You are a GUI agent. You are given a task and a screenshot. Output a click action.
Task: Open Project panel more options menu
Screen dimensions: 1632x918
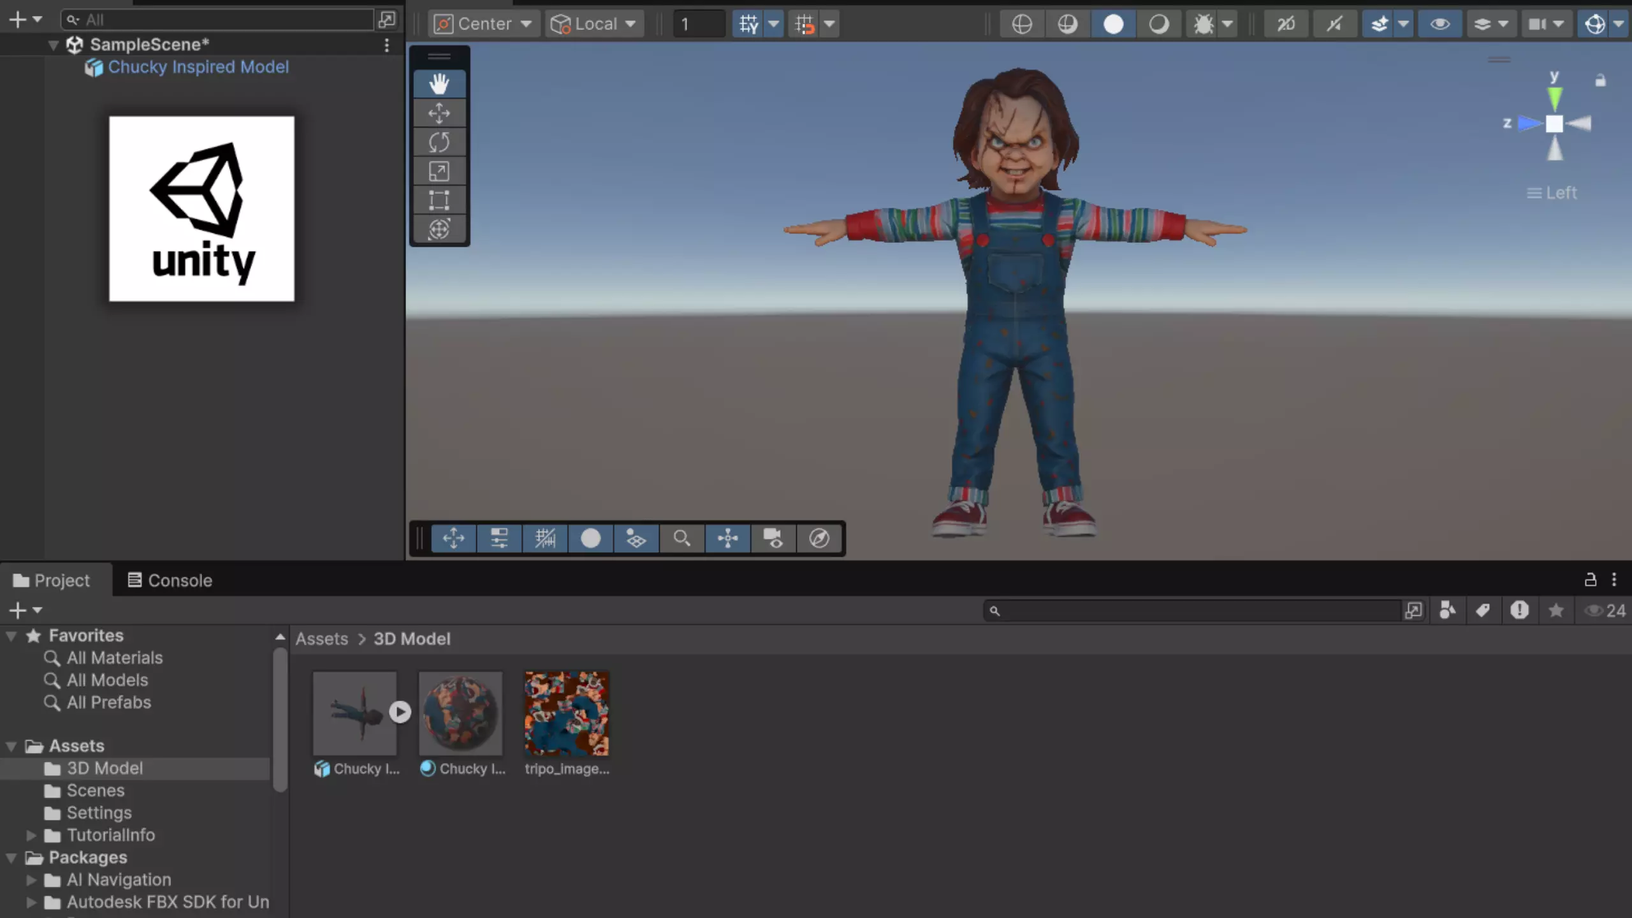[1614, 579]
